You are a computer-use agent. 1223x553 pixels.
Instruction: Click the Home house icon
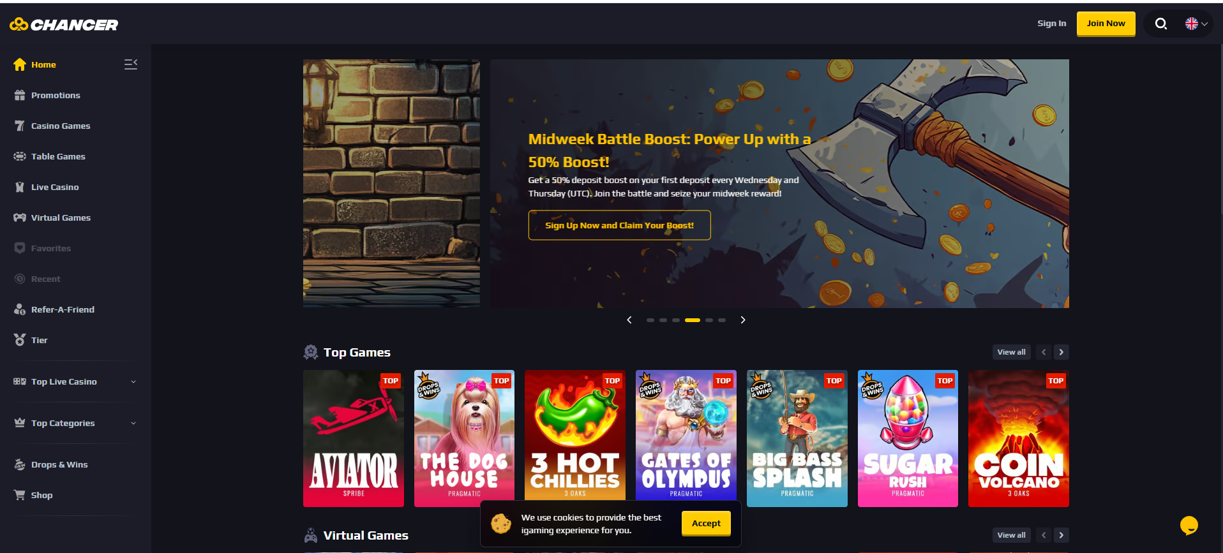(x=20, y=64)
